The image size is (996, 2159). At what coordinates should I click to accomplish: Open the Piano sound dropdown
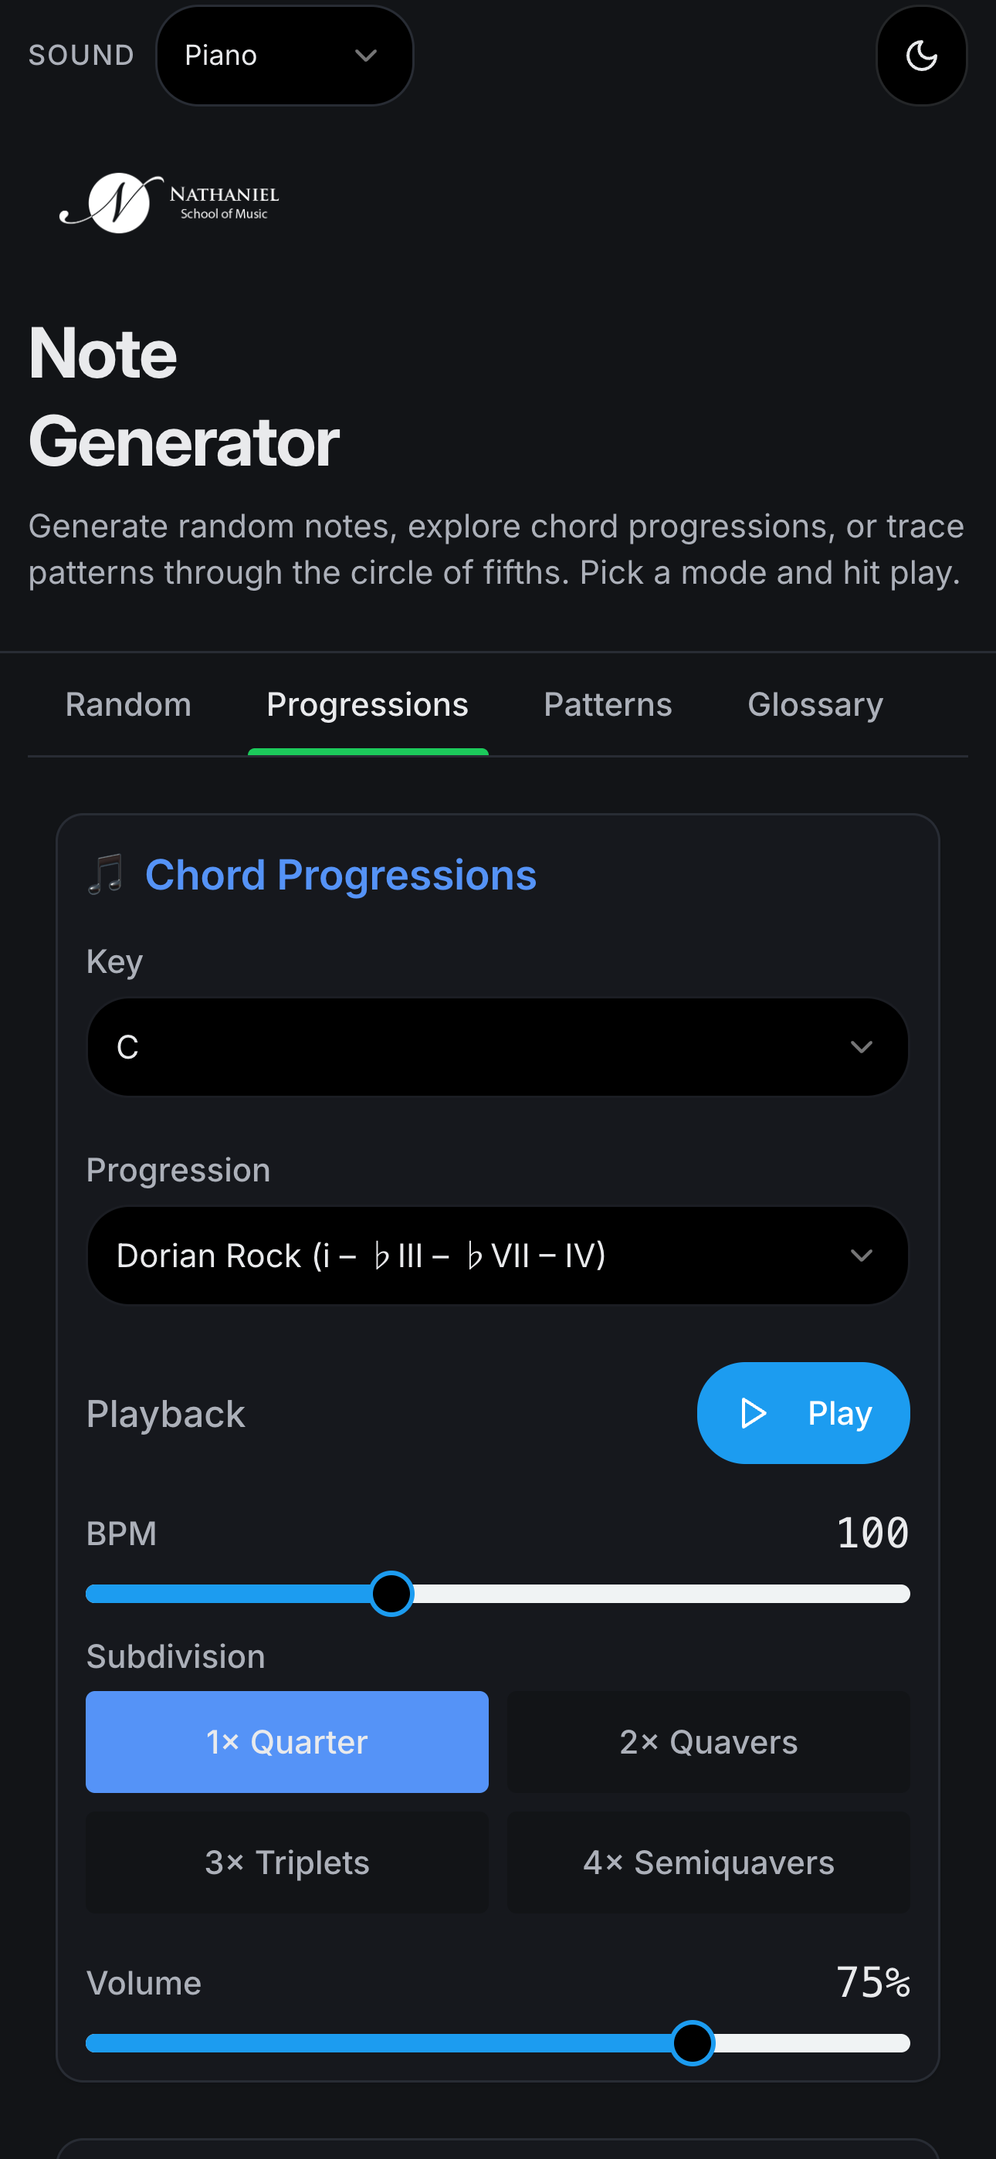pos(284,56)
